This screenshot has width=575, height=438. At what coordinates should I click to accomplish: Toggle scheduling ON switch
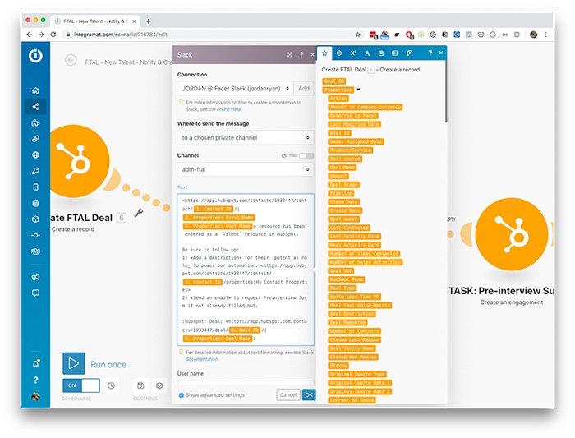81,385
